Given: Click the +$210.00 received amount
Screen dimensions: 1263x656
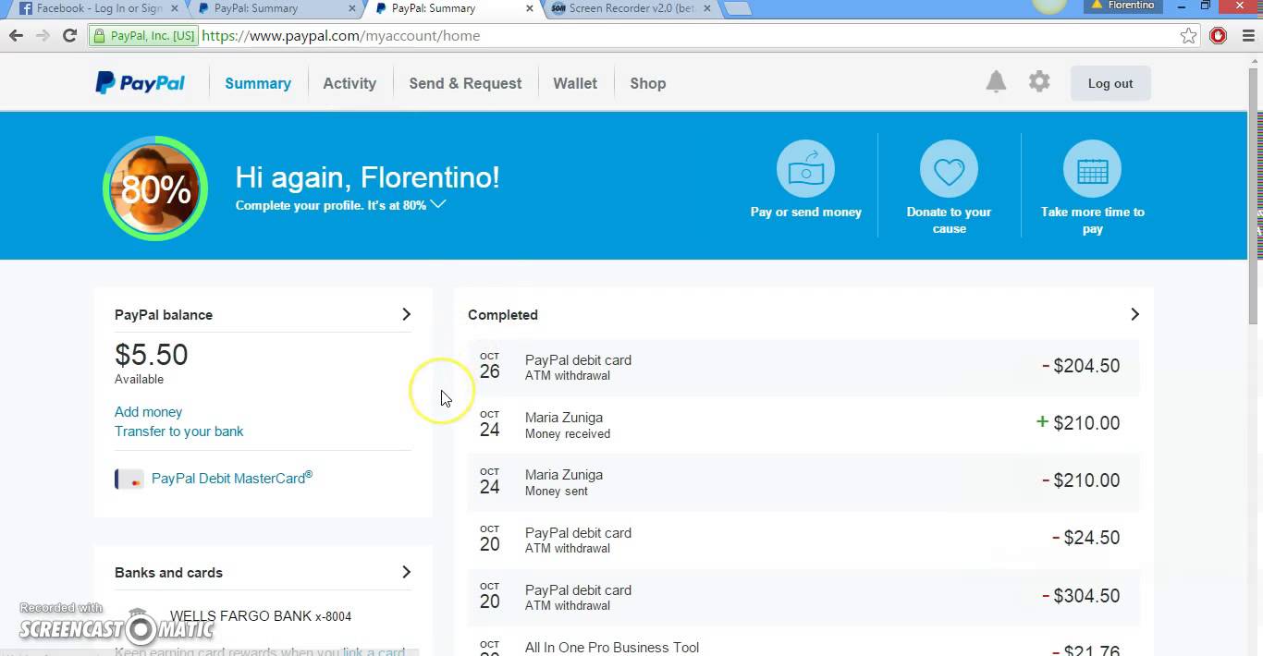Looking at the screenshot, I should click(x=1078, y=423).
